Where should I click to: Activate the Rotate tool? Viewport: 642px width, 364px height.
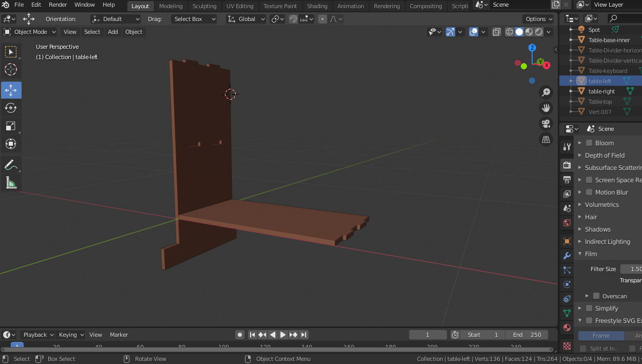pos(11,108)
